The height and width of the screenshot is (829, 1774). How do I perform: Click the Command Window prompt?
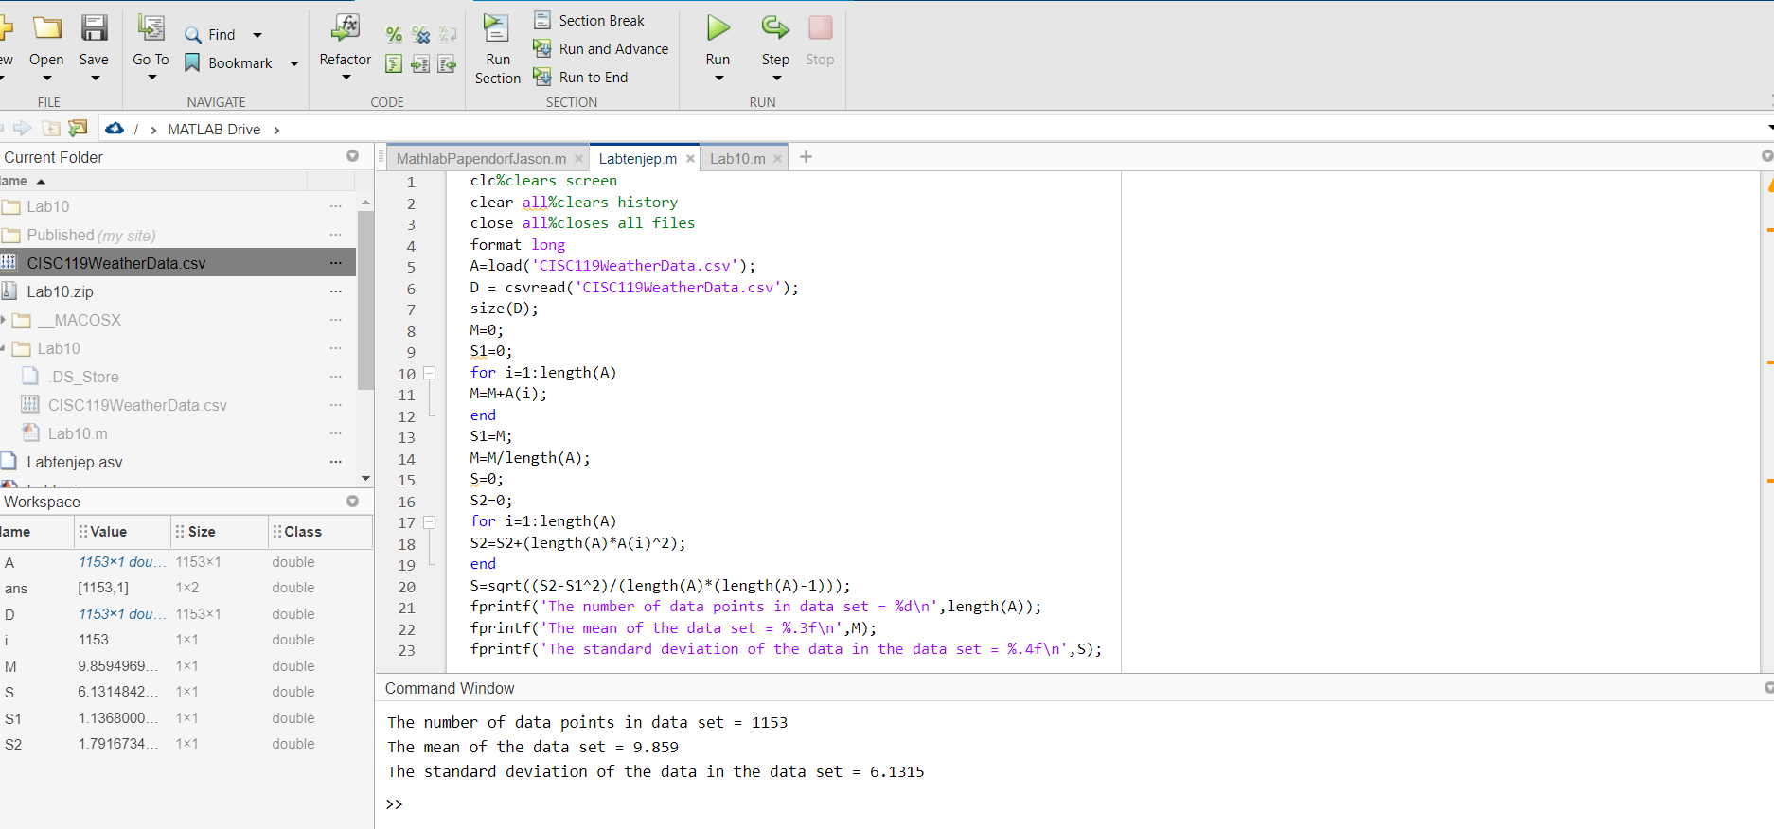pyautogui.click(x=394, y=804)
